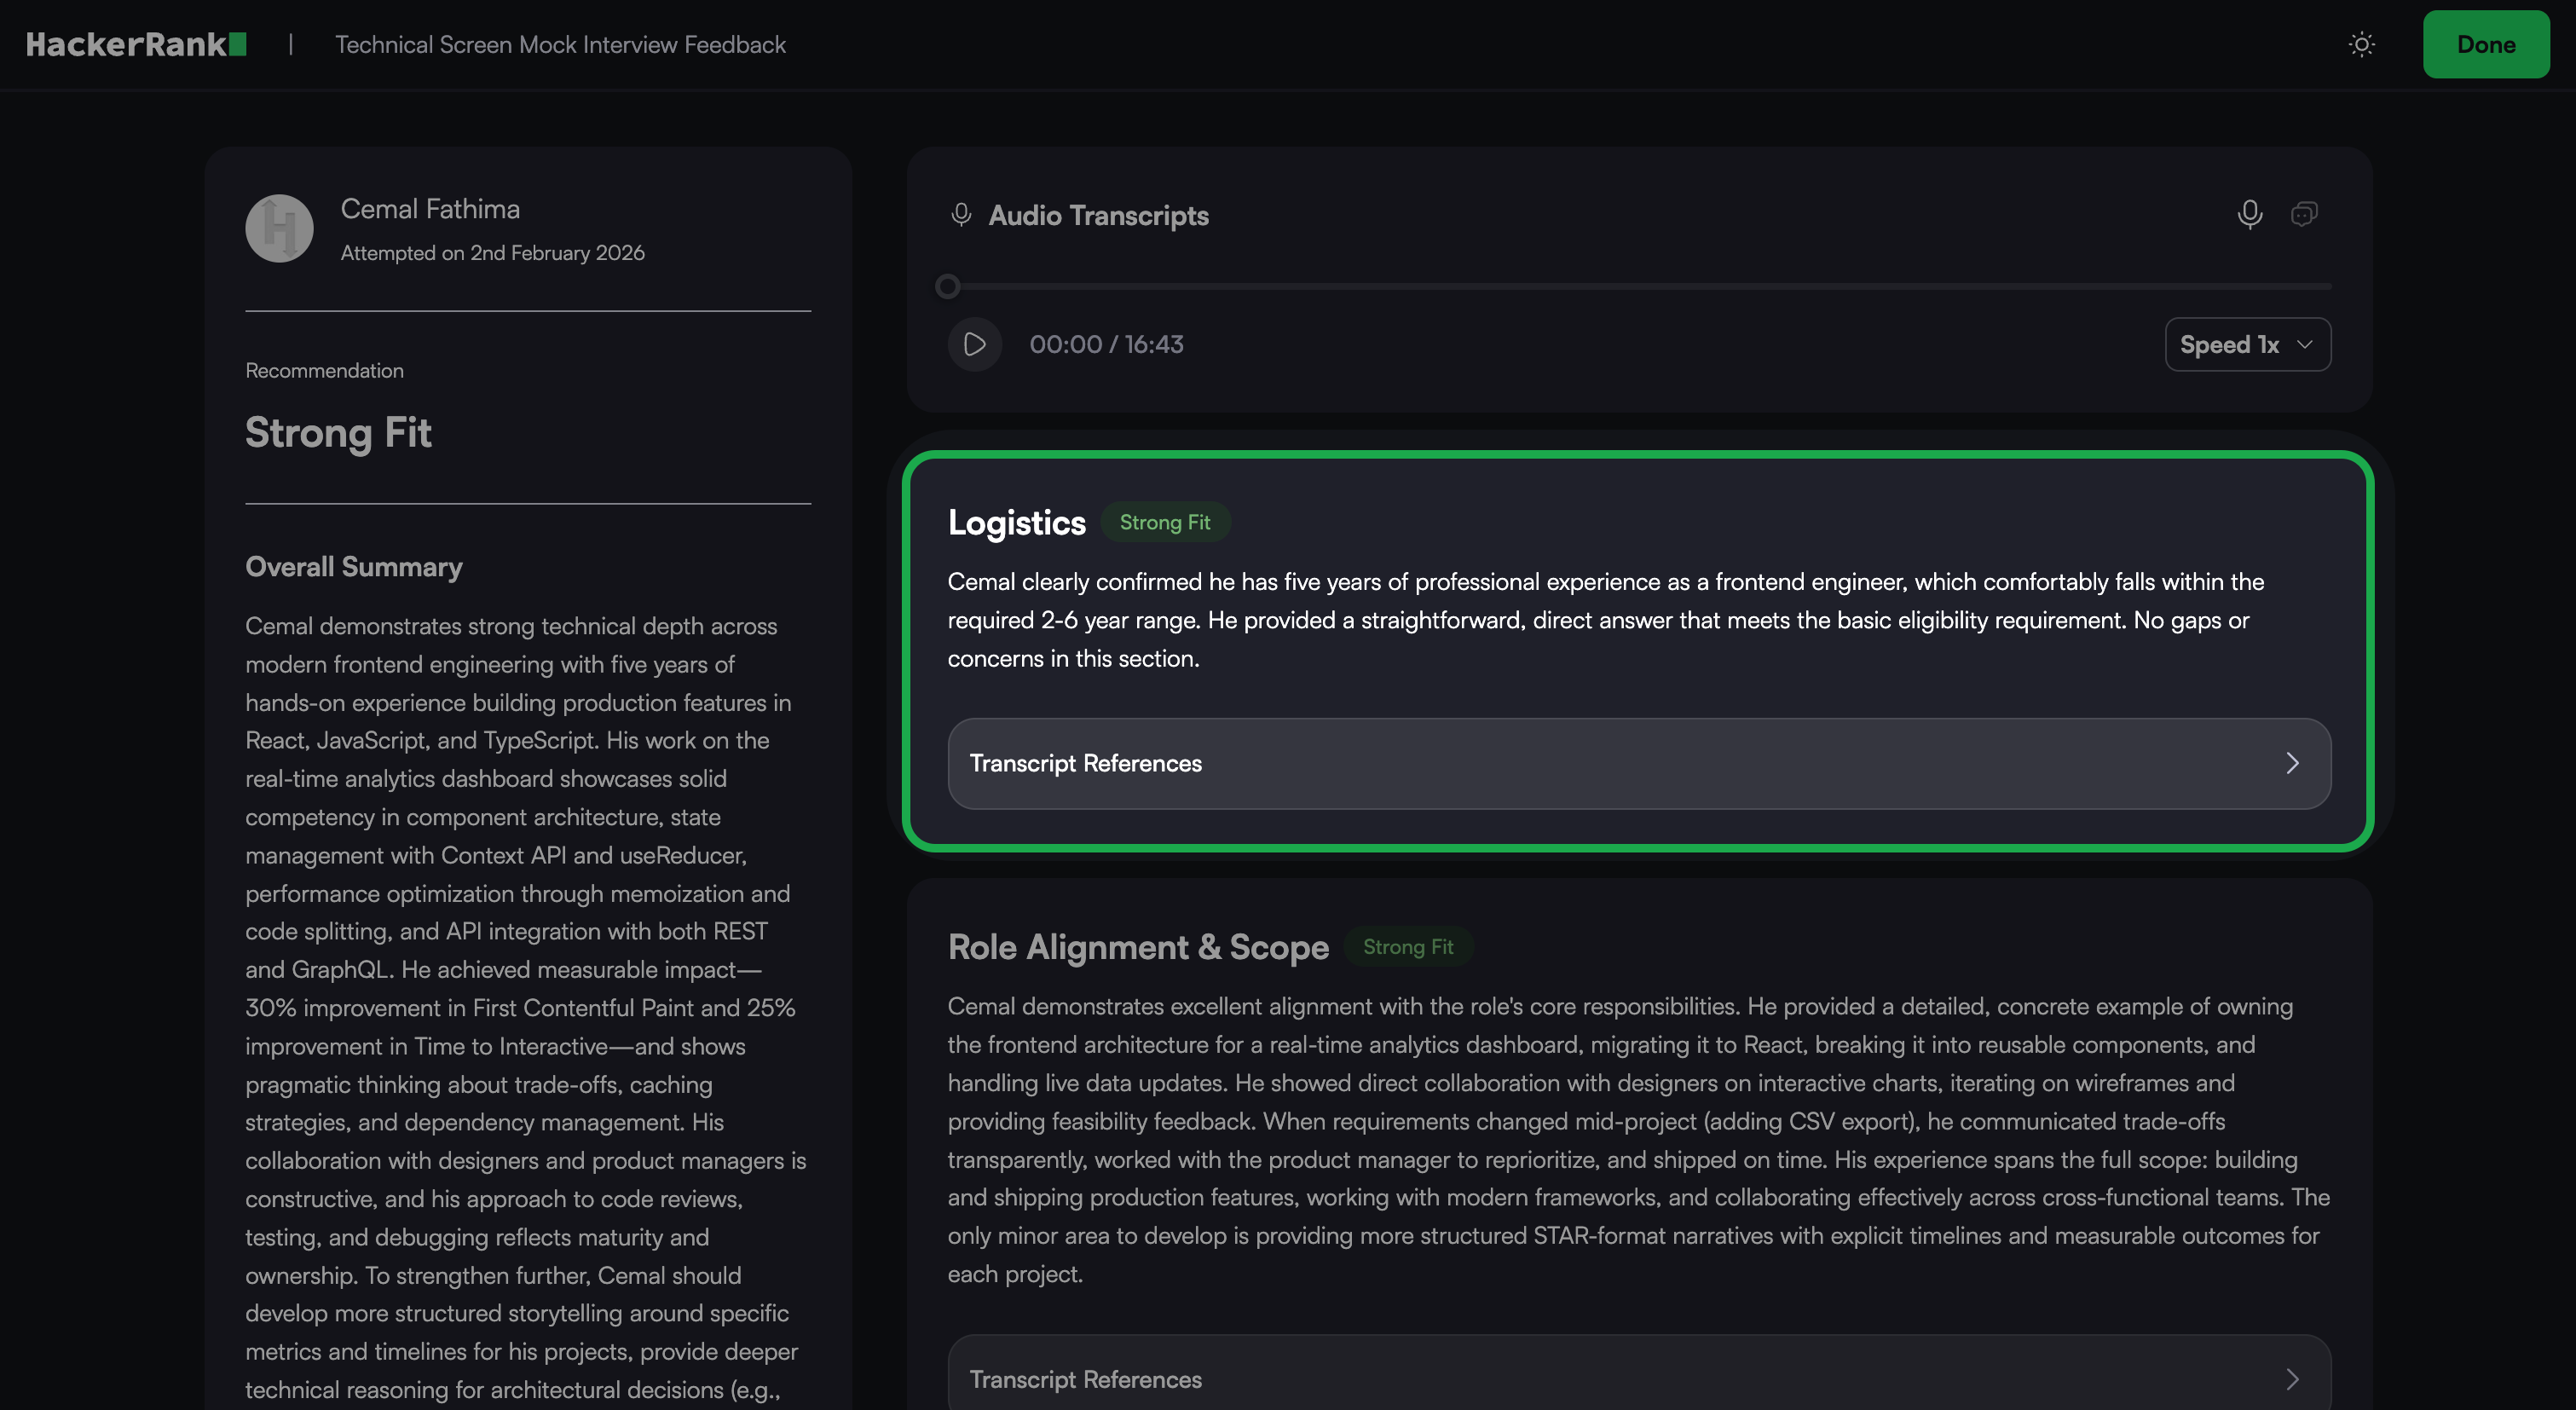Click the Technical Screen Mock Interview Feedback title
Screen dimensions: 2576x1410
[x=560, y=45]
